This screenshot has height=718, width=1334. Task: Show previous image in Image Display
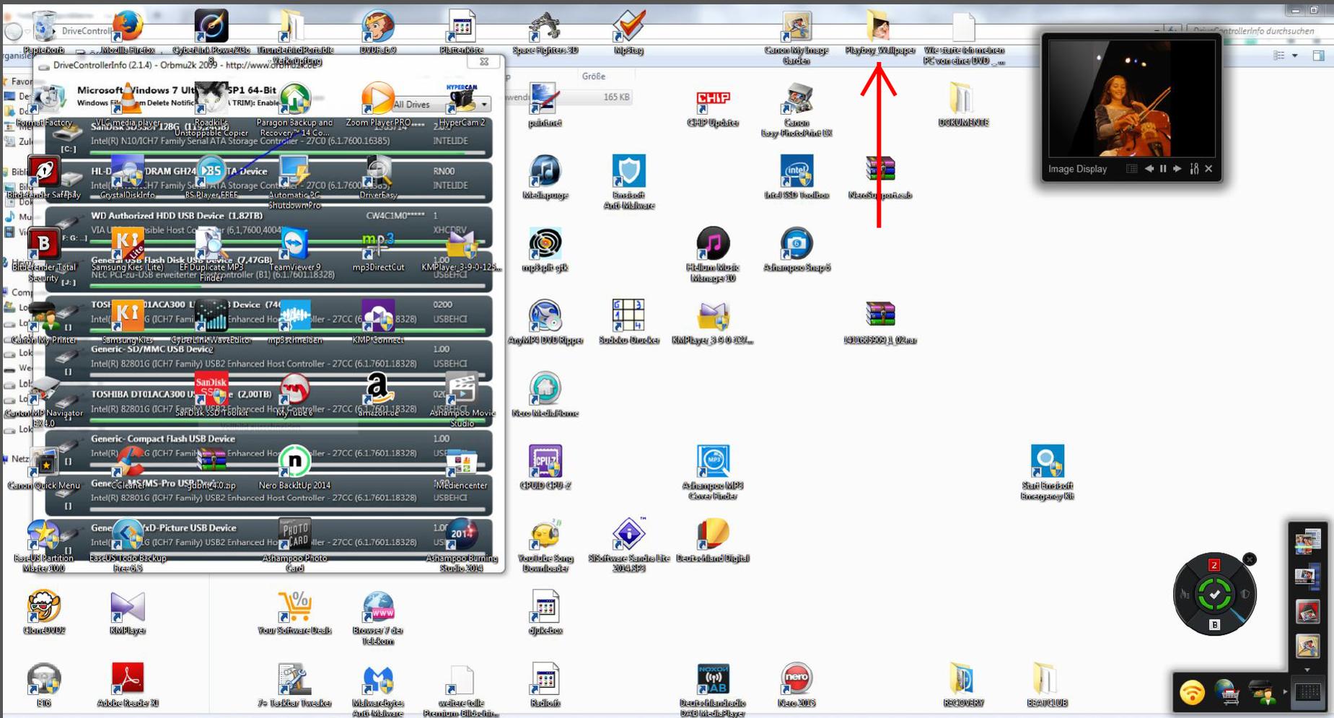click(x=1149, y=169)
